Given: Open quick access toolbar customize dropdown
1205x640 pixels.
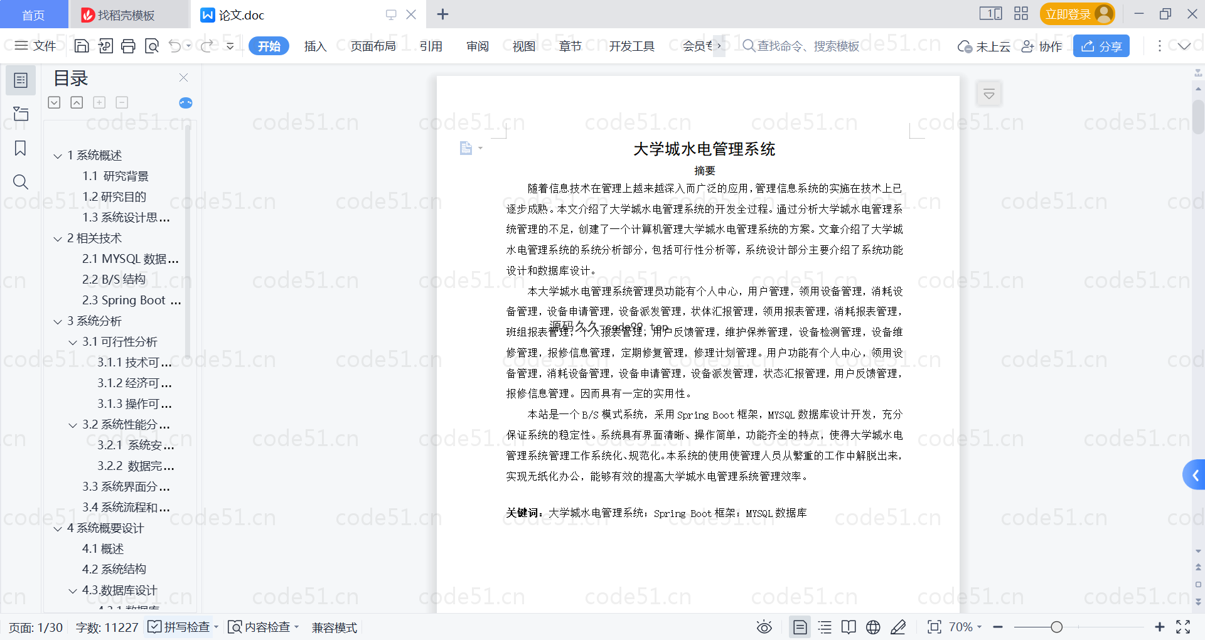Looking at the screenshot, I should click(x=230, y=46).
